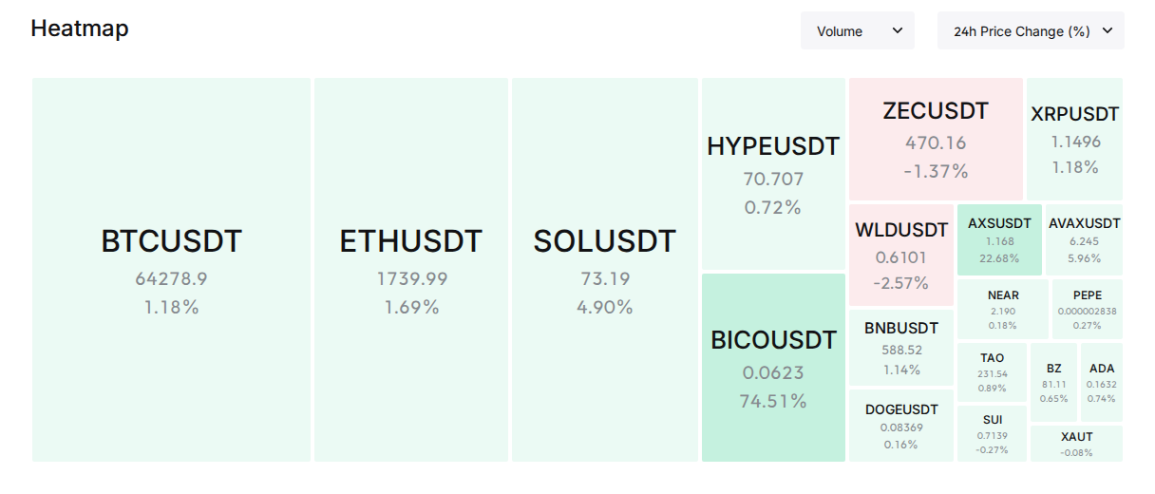Select the SUI tile
This screenshot has width=1155, height=494.
[x=993, y=433]
